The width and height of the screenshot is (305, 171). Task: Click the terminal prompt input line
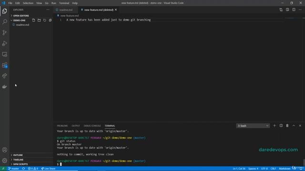click(x=179, y=164)
